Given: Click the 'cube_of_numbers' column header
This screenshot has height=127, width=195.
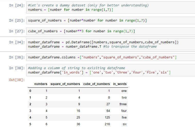Looking at the screenshot, I should [x=96, y=84].
